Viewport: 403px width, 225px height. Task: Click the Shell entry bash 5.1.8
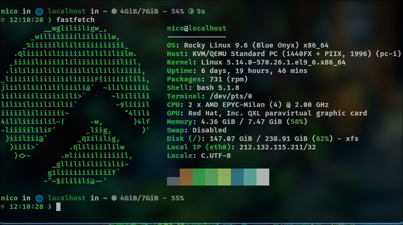(x=211, y=88)
